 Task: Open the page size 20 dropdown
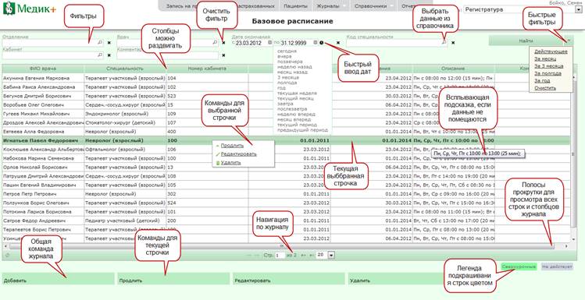tap(332, 256)
